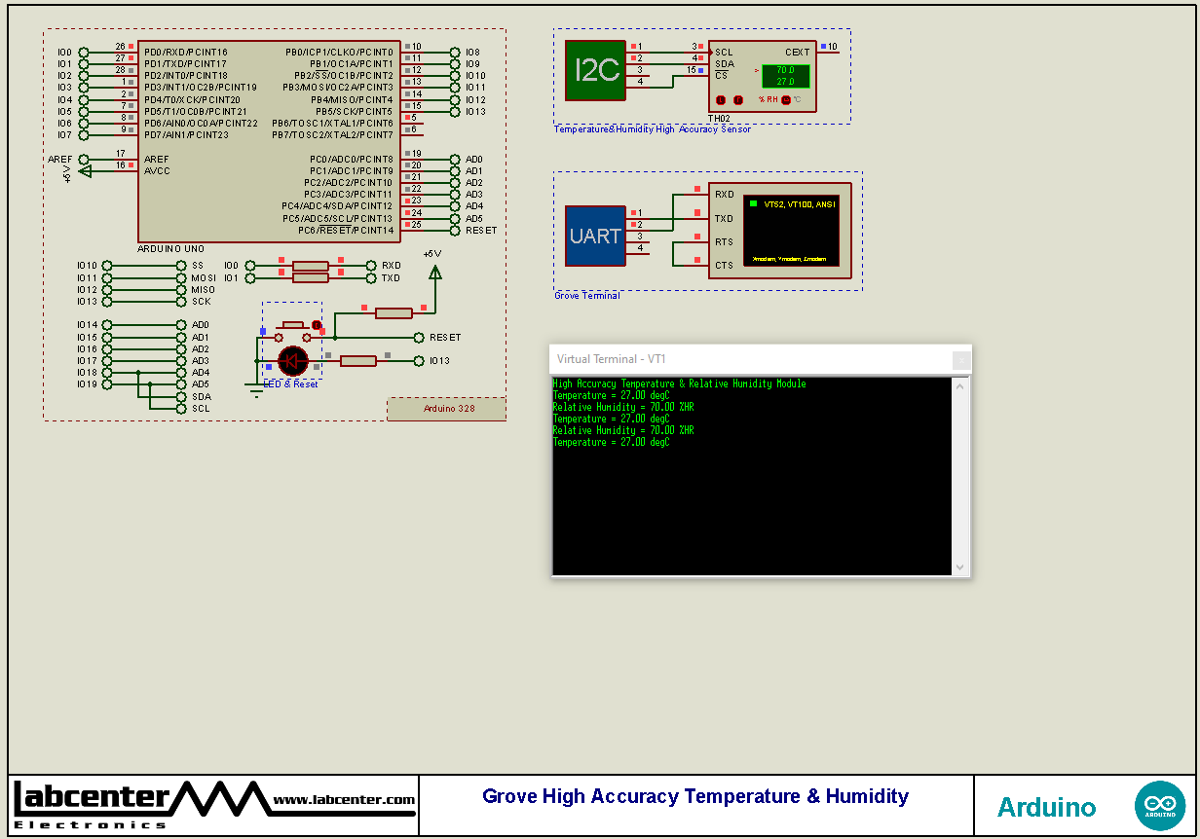1200x839 pixels.
Task: Click the Grove High Accuracy Temperature title text
Action: pyautogui.click(x=694, y=796)
